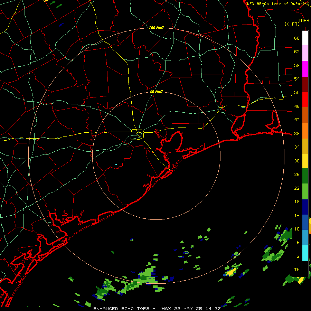Click the light green legend swatch
The image size is (311, 311).
click(305, 191)
